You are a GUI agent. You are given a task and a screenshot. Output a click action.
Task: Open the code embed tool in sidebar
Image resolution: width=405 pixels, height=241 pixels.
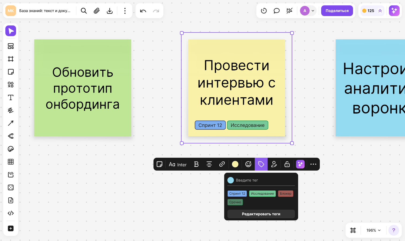11,213
